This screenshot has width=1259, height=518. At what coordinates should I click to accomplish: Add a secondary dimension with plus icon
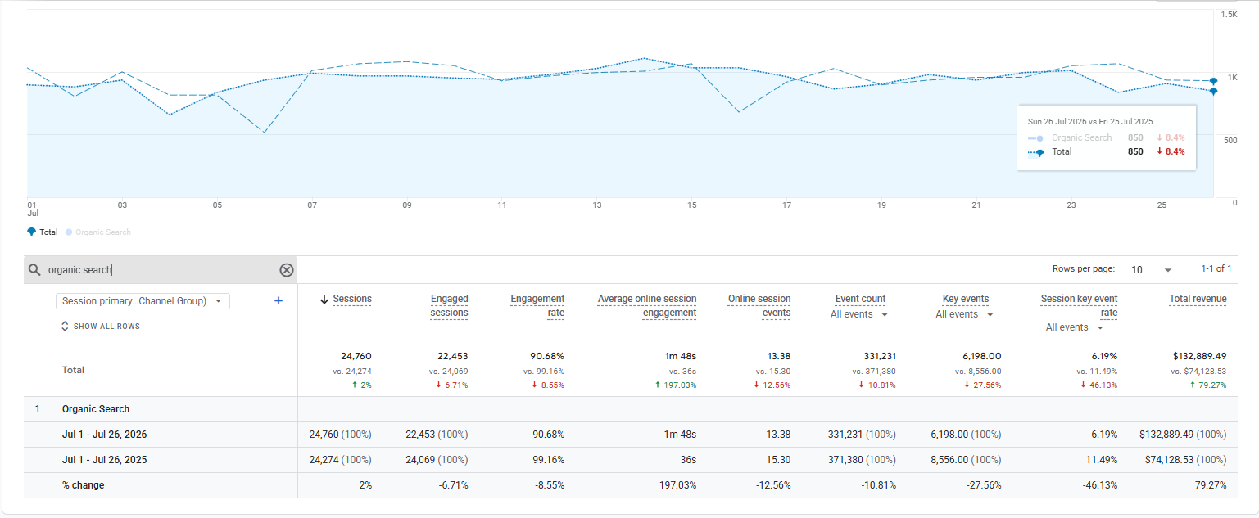279,301
